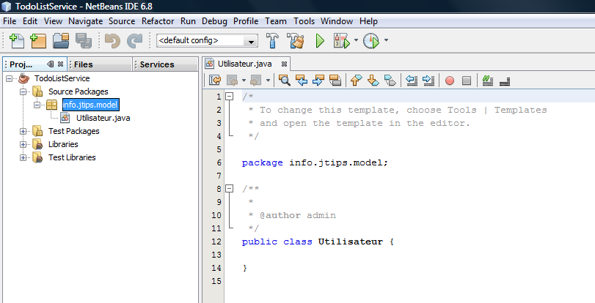Click Find Previous Occurrence icon
595x303 pixels.
pos(302,80)
